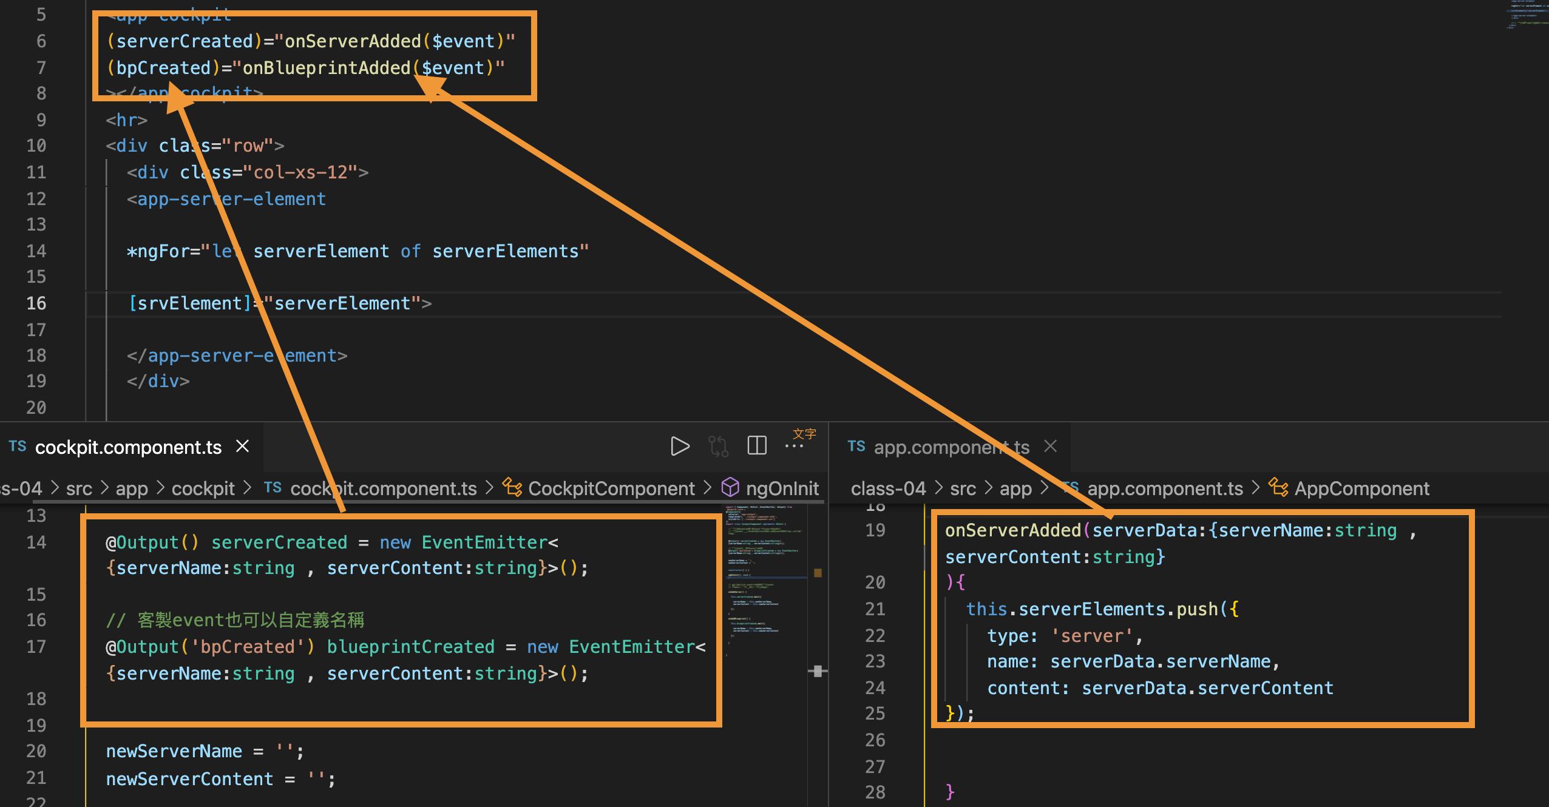
Task: Run the cockpit.component.ts file with play icon
Action: (x=680, y=447)
